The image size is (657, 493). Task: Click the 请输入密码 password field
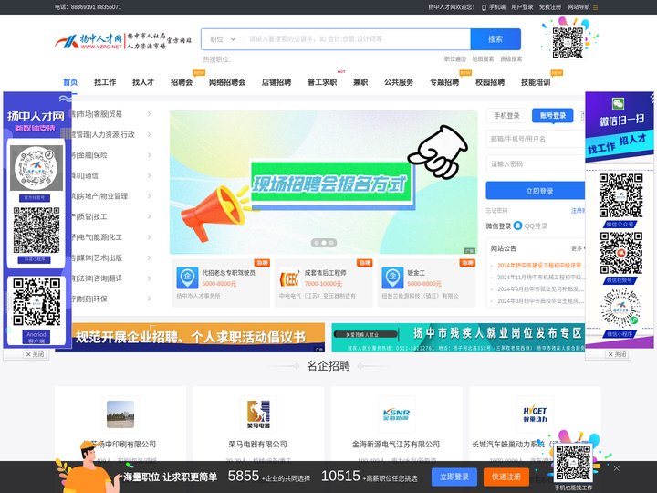[536, 164]
